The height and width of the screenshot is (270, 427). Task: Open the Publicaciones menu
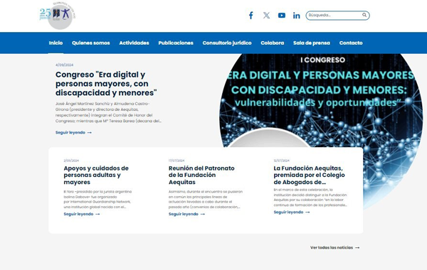(176, 43)
